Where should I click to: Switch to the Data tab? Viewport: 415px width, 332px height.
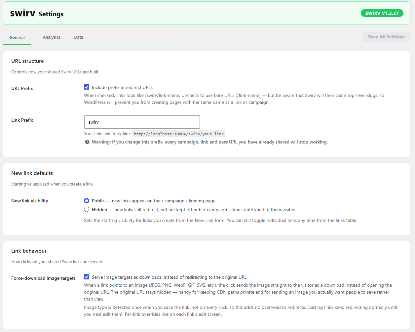click(x=79, y=37)
